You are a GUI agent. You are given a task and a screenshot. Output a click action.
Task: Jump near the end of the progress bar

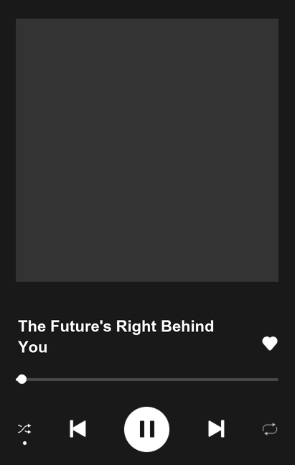273,379
